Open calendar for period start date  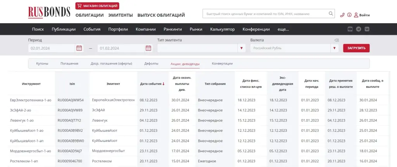click(x=79, y=48)
